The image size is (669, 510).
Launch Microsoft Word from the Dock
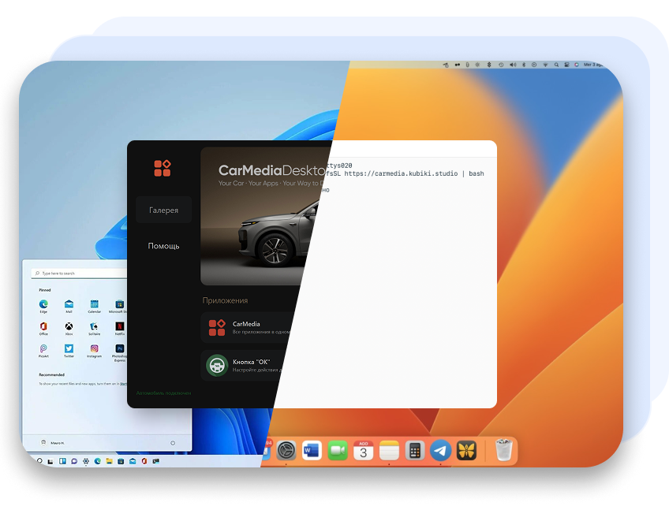pyautogui.click(x=309, y=450)
